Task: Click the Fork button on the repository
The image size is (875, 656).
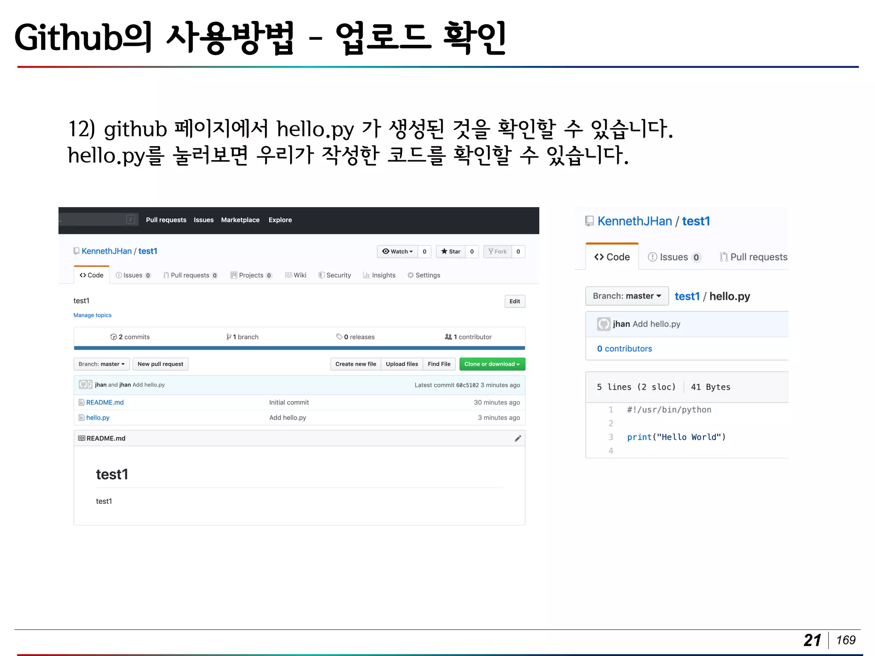Action: pos(497,252)
